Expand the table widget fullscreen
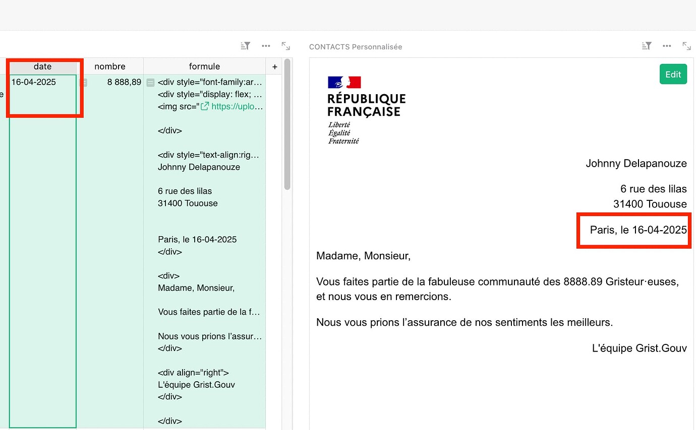Image resolution: width=696 pixels, height=430 pixels. (286, 46)
